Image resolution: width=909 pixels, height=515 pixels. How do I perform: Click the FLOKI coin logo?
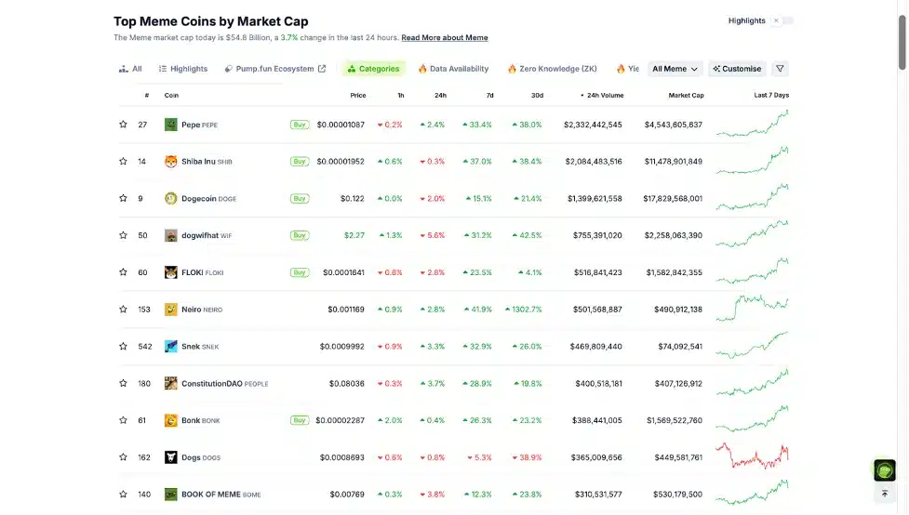[170, 272]
